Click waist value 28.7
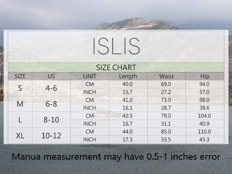 [x=166, y=108]
